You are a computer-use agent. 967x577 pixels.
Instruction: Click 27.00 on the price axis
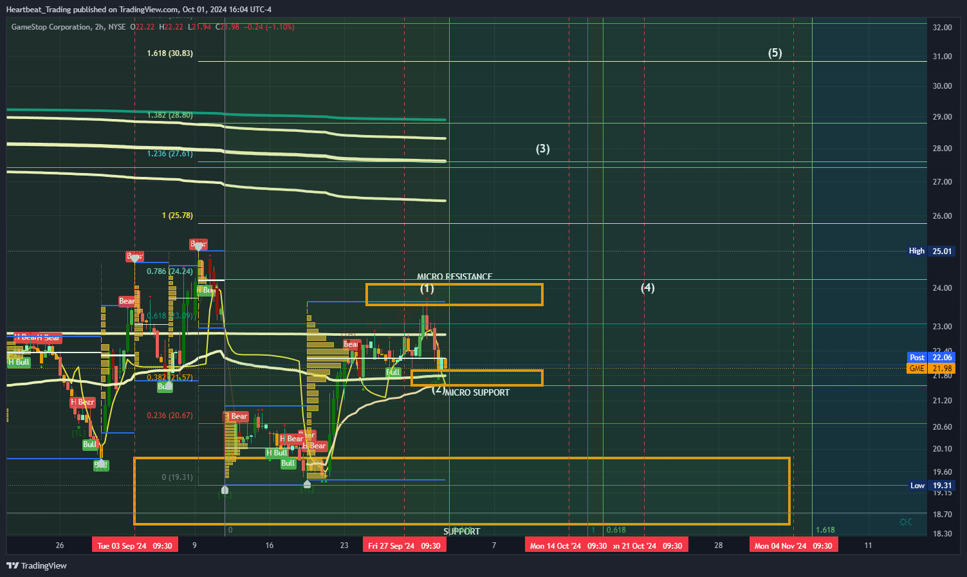coord(943,182)
